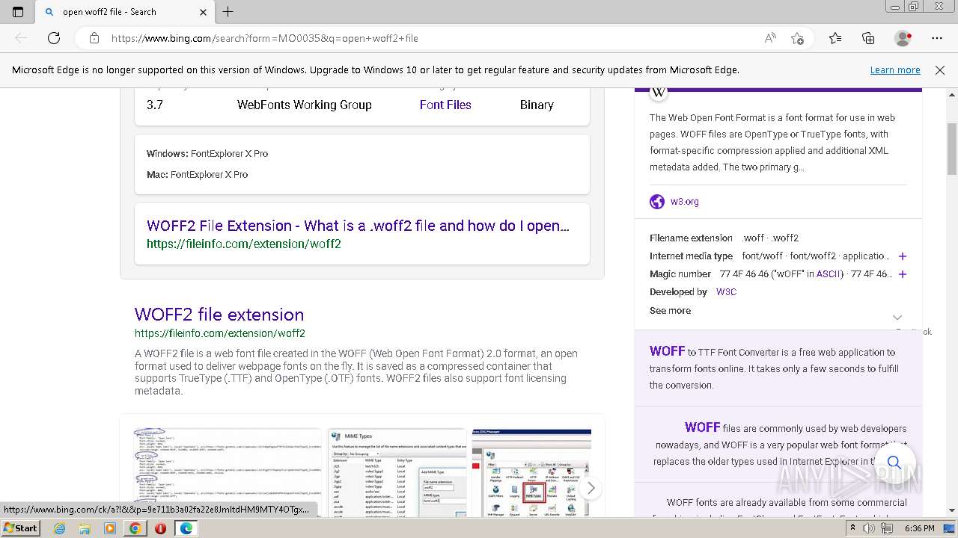The height and width of the screenshot is (538, 958).
Task: Open the MIME Types dialog thumbnail
Action: click(x=398, y=472)
